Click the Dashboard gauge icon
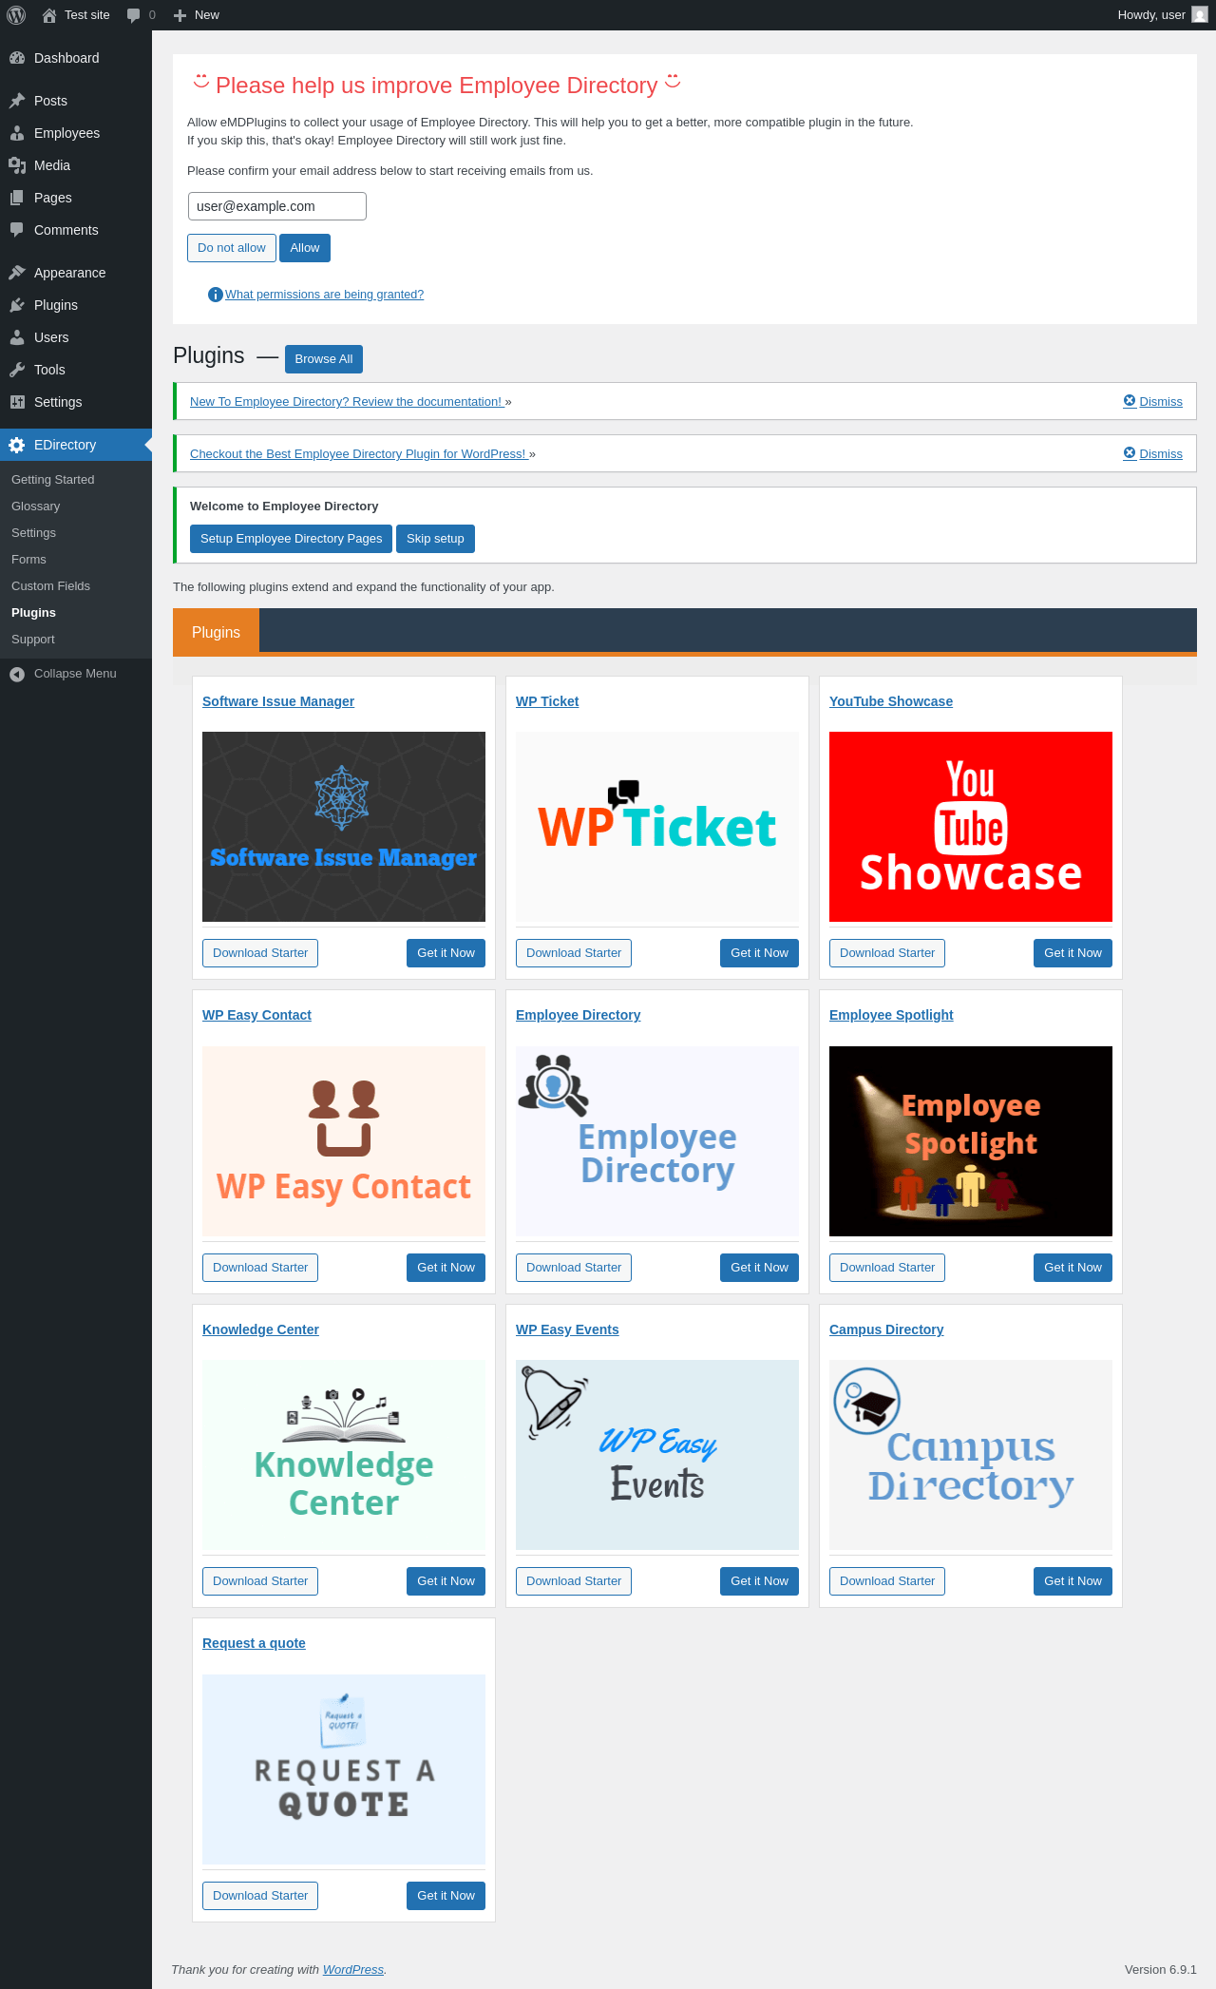1216x1989 pixels. 17,58
